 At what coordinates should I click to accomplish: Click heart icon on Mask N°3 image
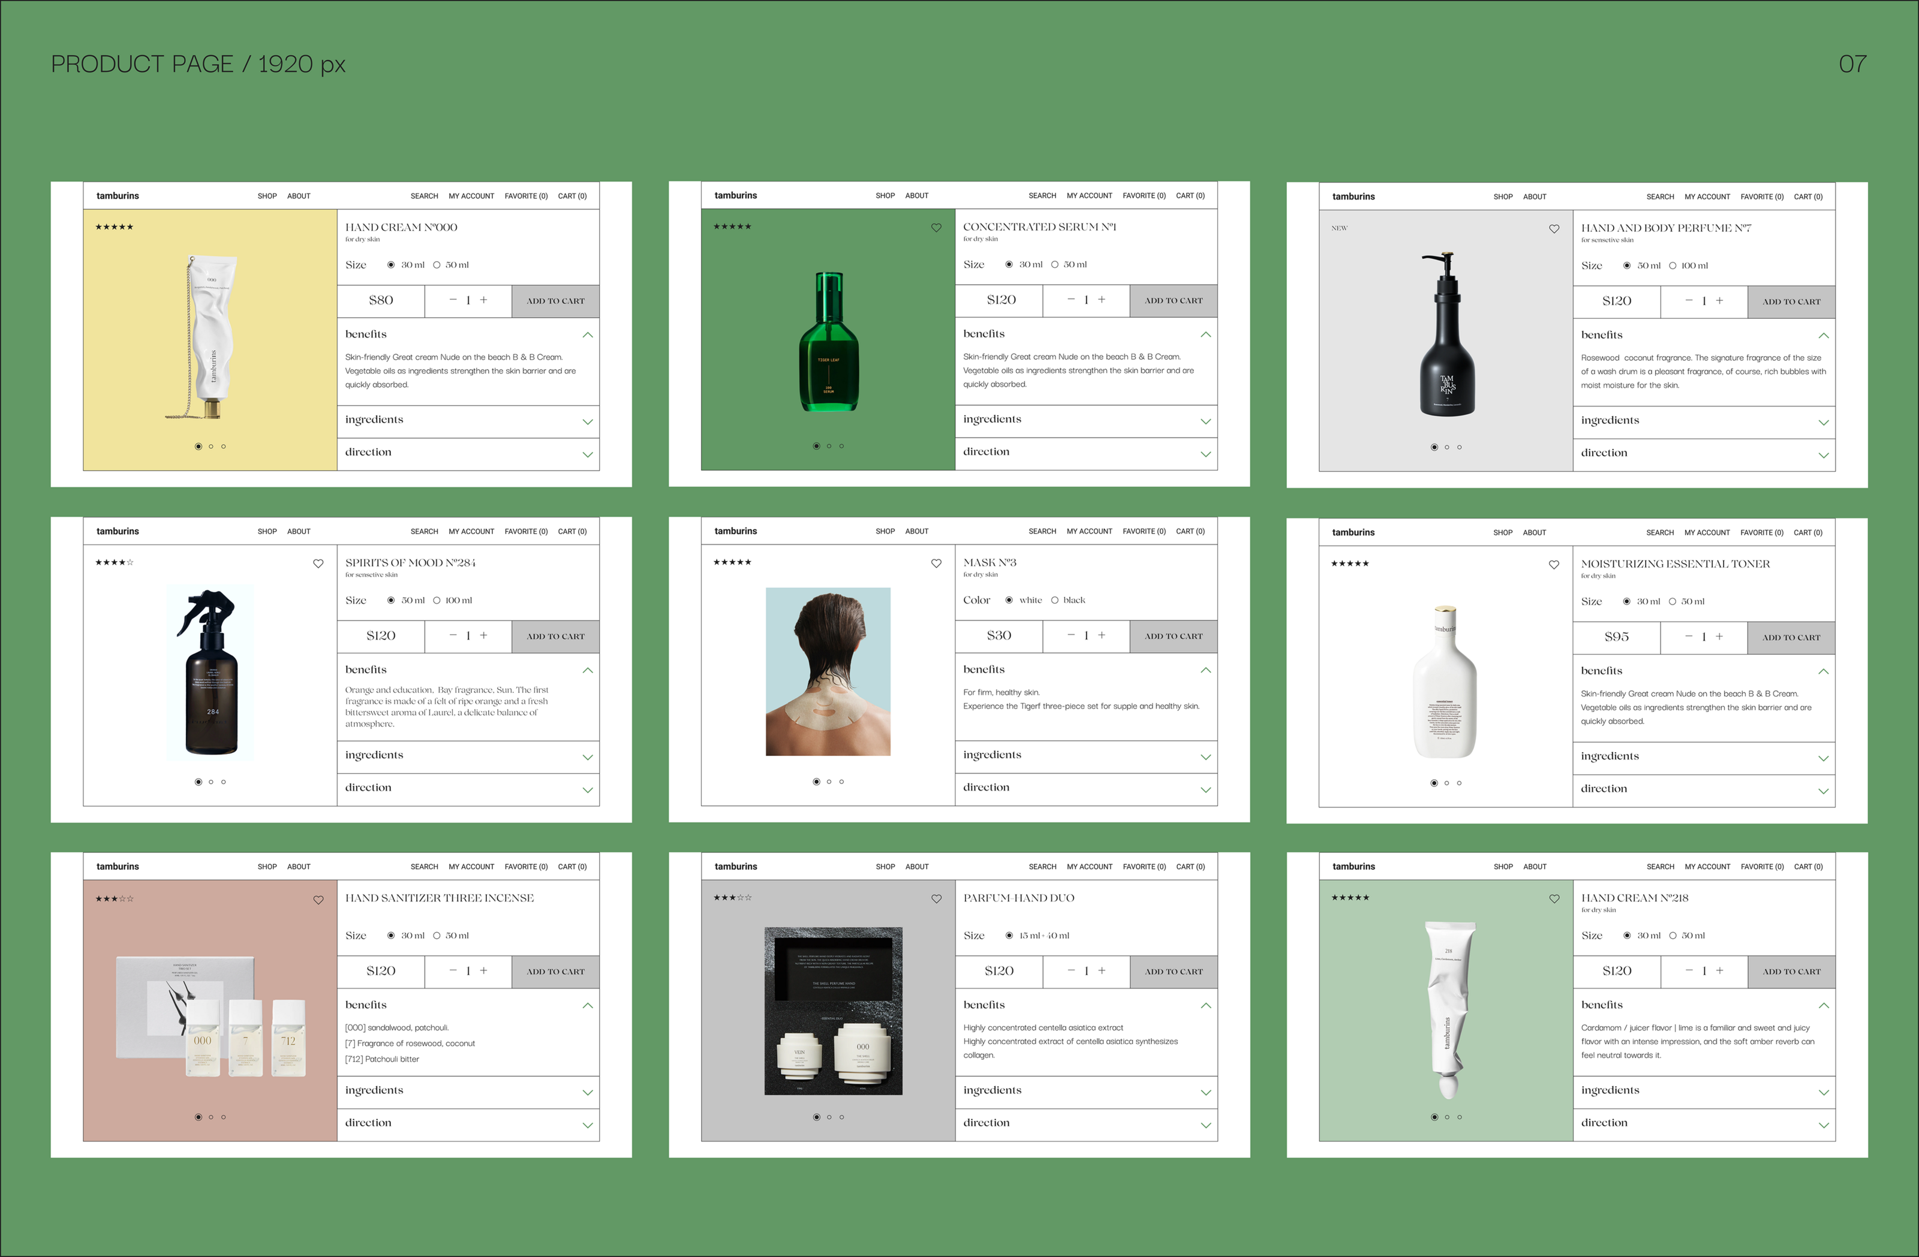936,563
